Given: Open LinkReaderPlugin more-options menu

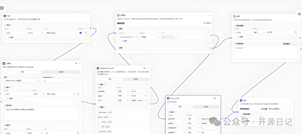Looking at the screenshot, I should click(148, 68).
